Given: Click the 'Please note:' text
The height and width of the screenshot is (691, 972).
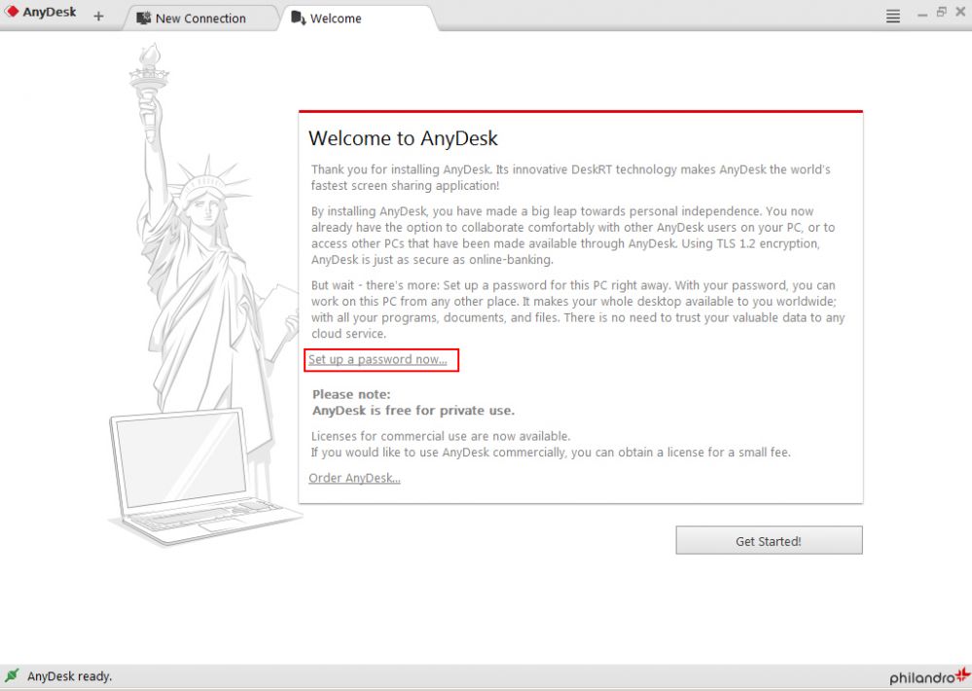Looking at the screenshot, I should pos(351,394).
